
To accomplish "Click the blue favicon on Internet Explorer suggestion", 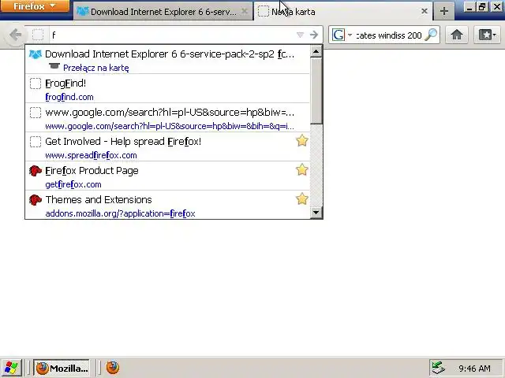I will [36, 54].
